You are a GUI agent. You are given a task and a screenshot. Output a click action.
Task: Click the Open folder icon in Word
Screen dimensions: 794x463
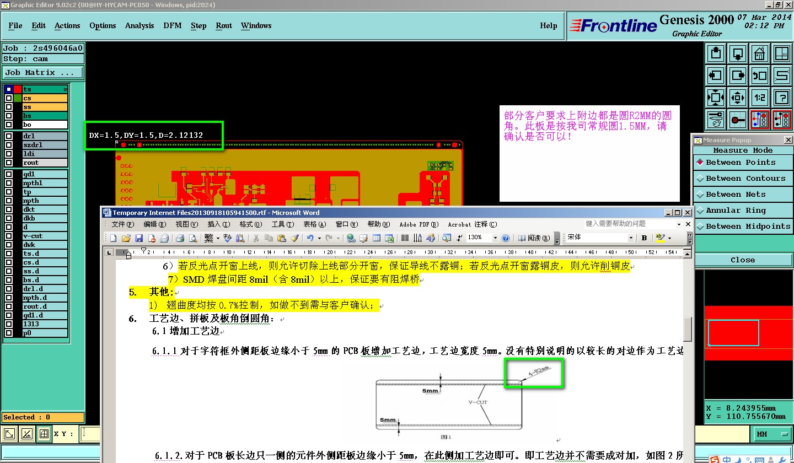[126, 238]
